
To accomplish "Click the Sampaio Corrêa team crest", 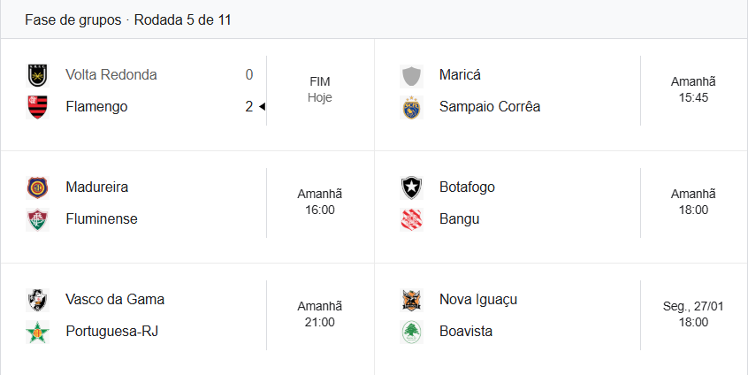I will tap(411, 107).
